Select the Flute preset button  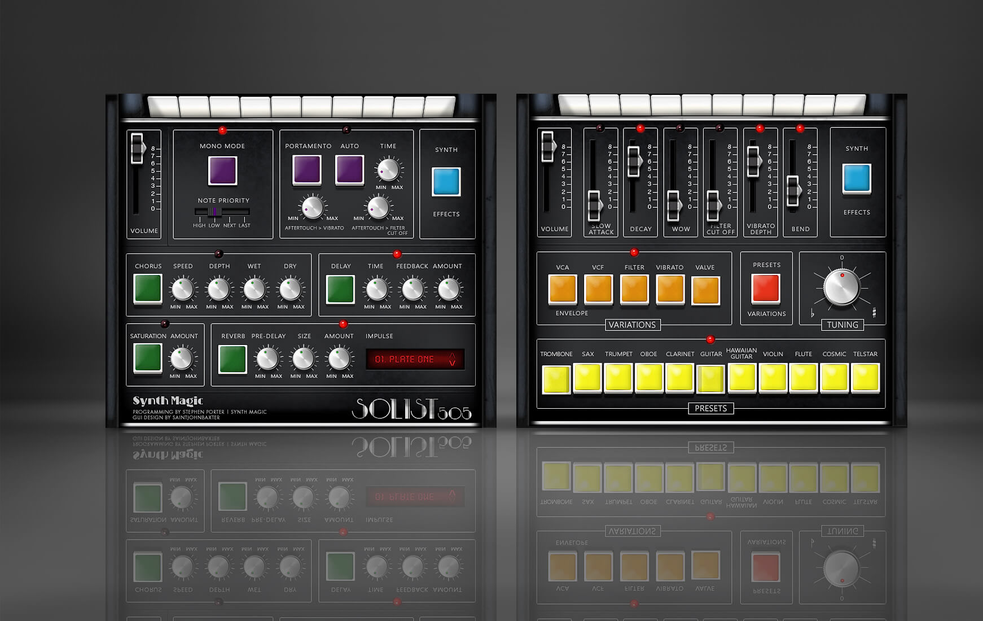click(804, 378)
